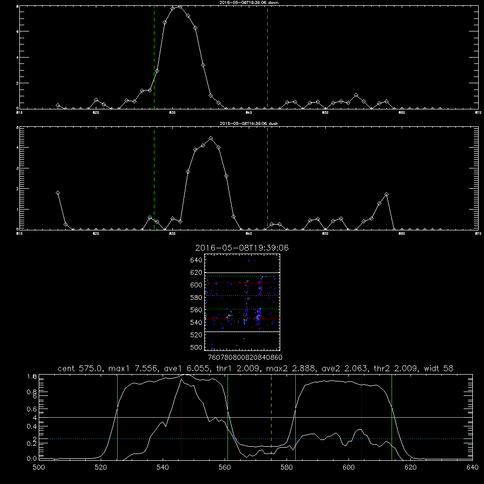Select the left green dashed line in dusk plot
The width and height of the screenshot is (484, 484).
click(154, 179)
